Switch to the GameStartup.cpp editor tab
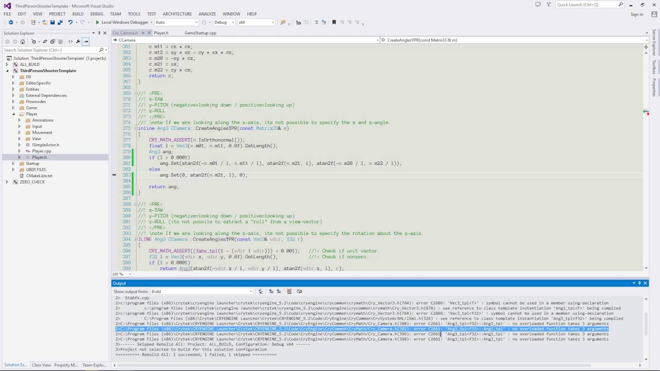This screenshot has width=660, height=371. [x=201, y=32]
